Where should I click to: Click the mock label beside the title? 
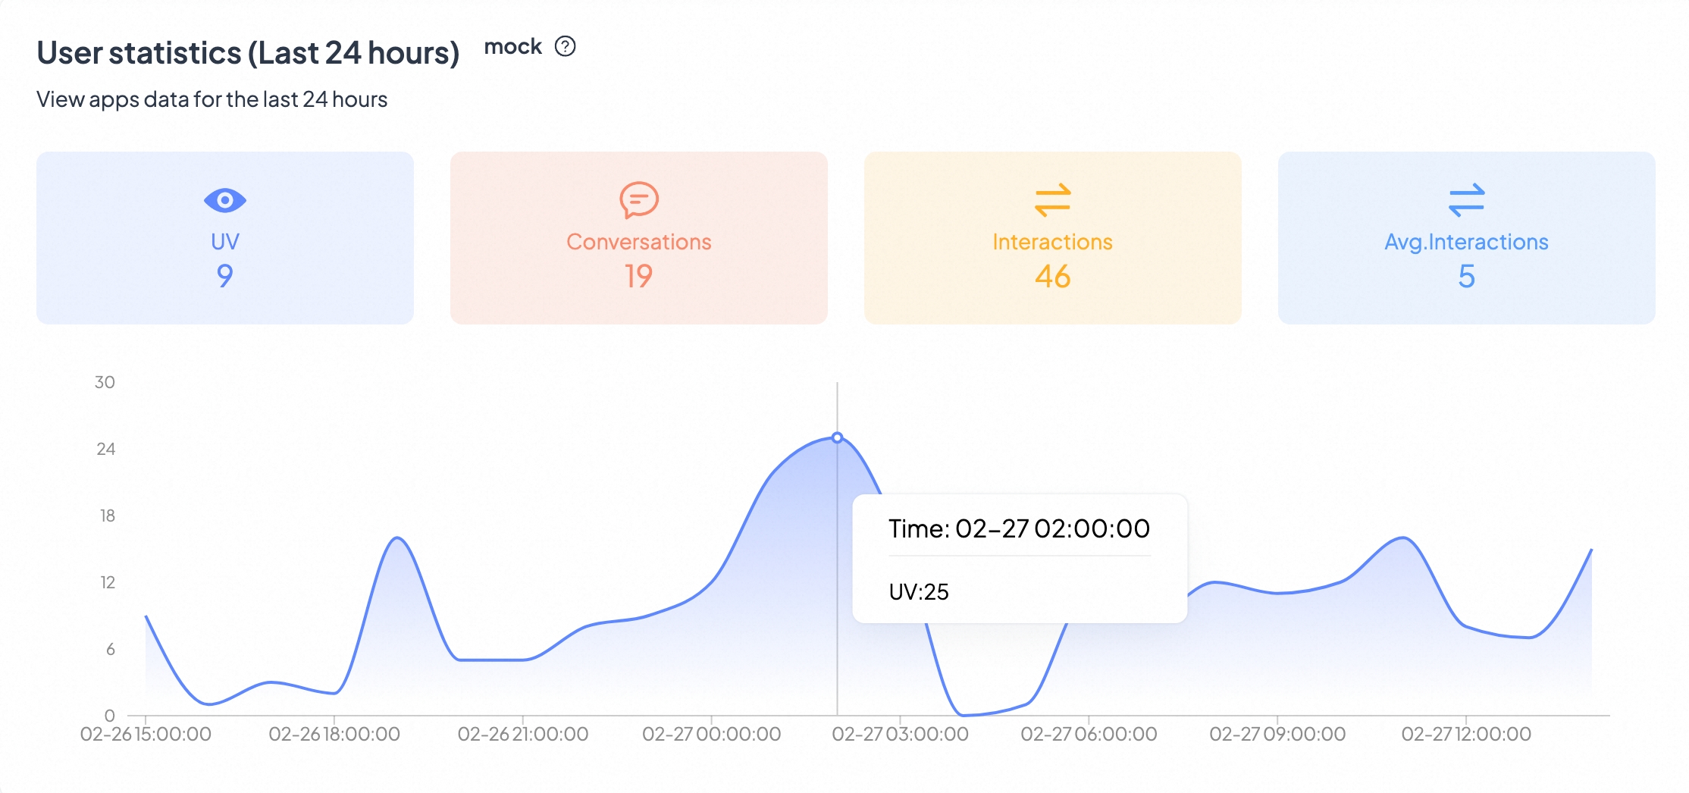pyautogui.click(x=512, y=47)
